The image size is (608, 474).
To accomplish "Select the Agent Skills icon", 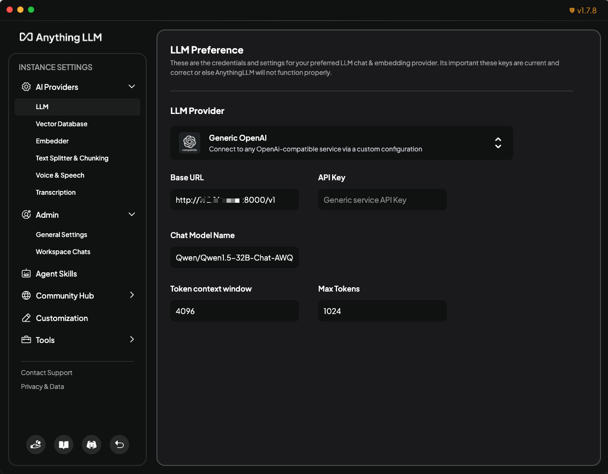I will 26,273.
